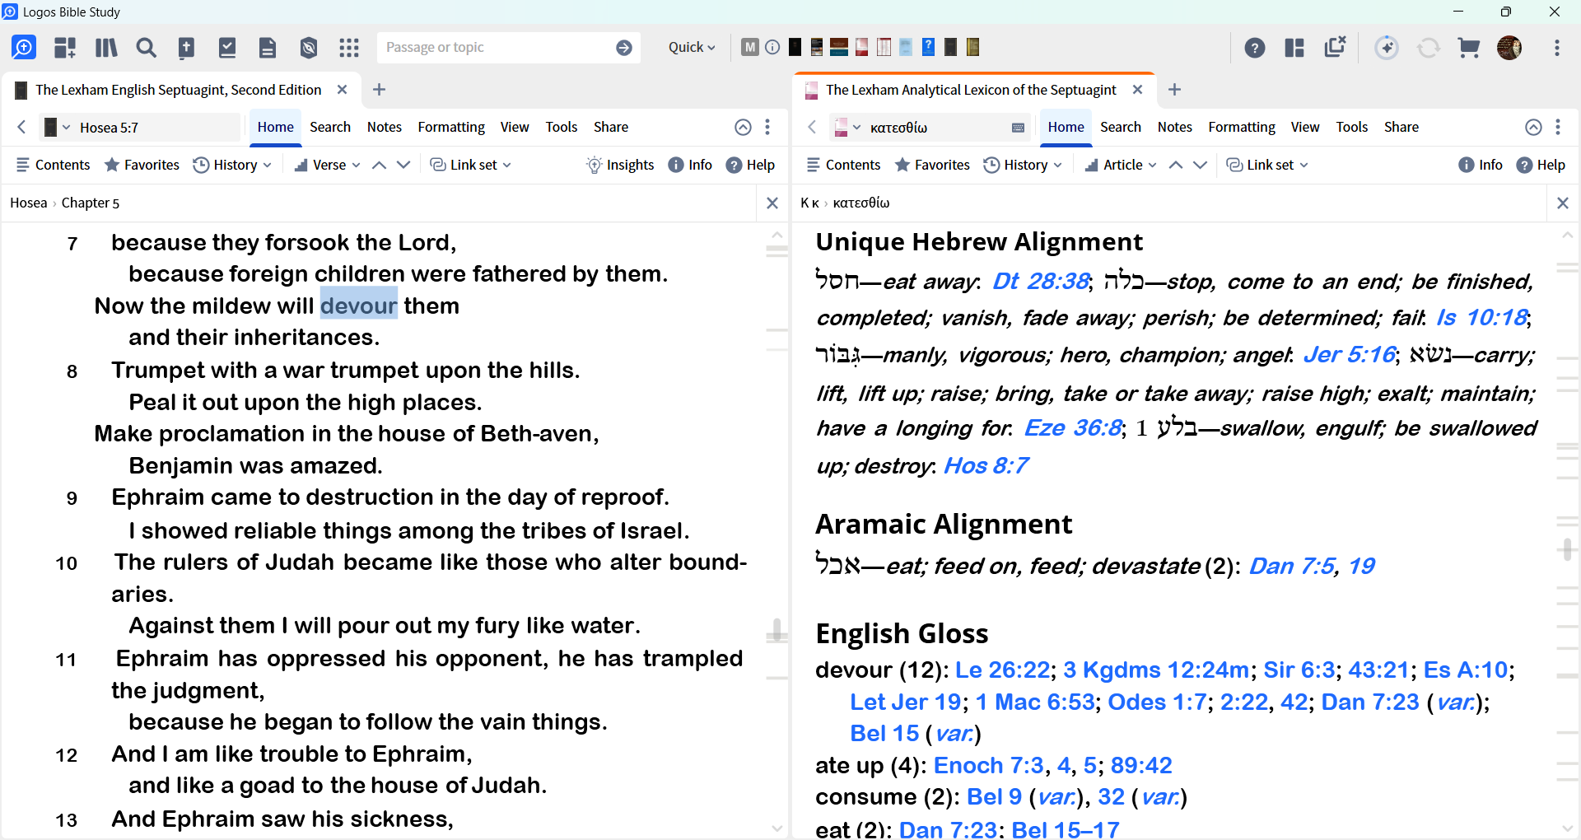Open the Logos home dashboard icon

click(x=24, y=48)
